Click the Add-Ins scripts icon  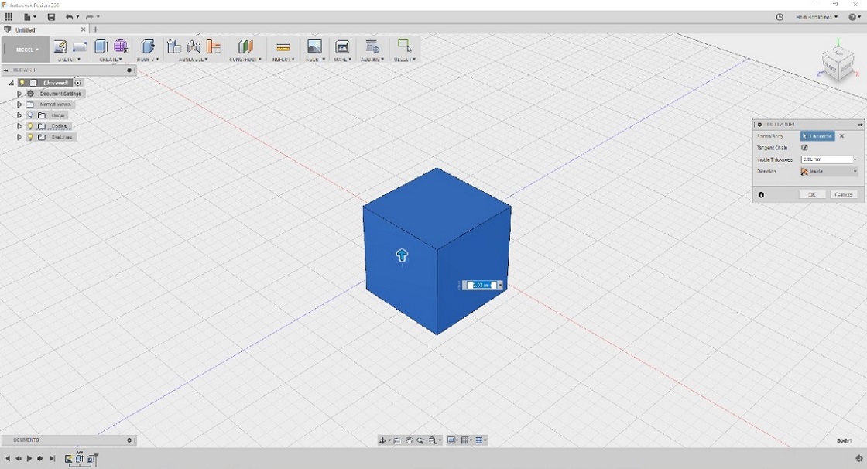click(x=372, y=46)
